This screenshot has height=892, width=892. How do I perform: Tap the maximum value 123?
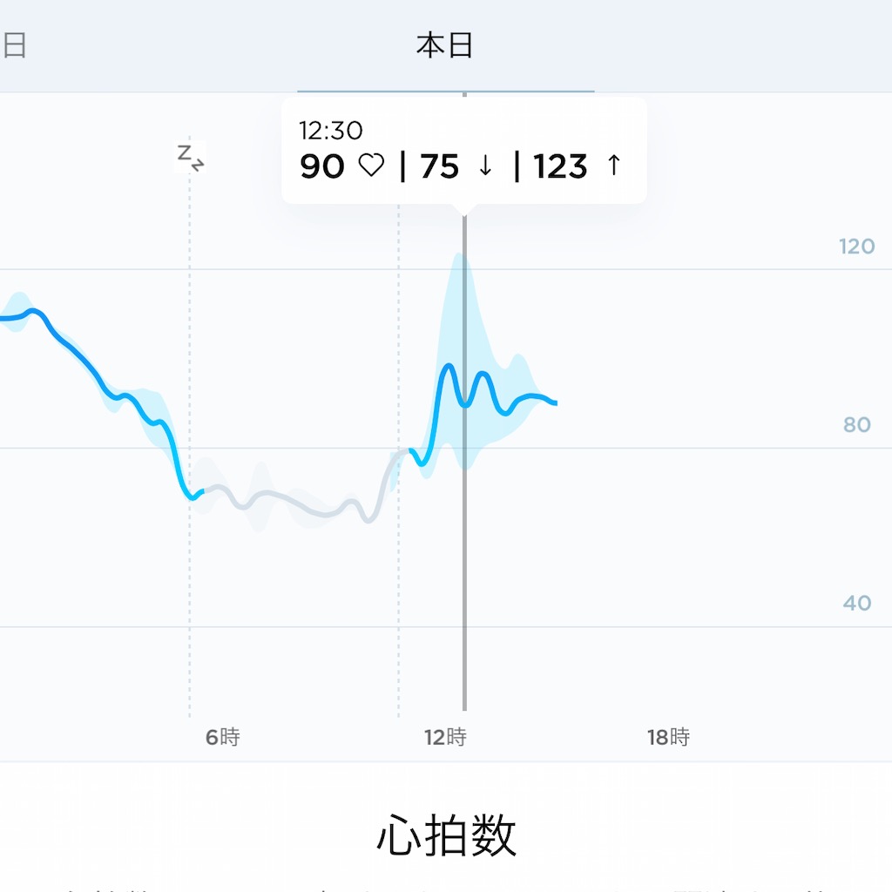[560, 166]
